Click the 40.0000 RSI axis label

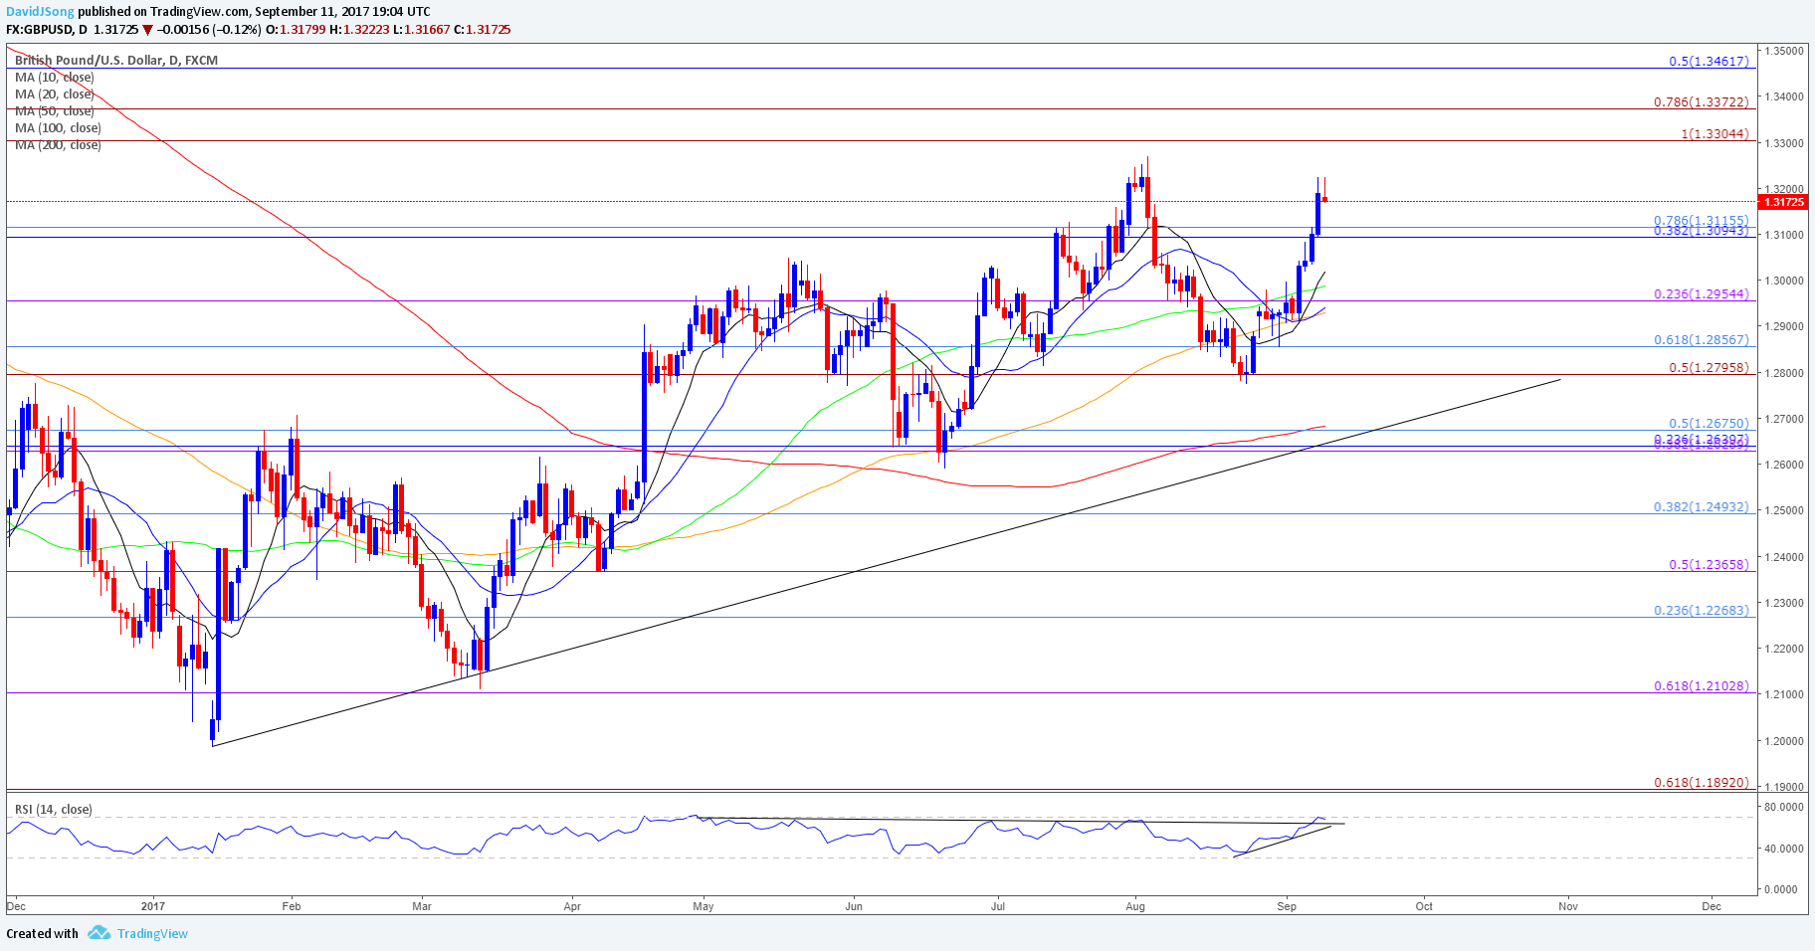[1783, 849]
